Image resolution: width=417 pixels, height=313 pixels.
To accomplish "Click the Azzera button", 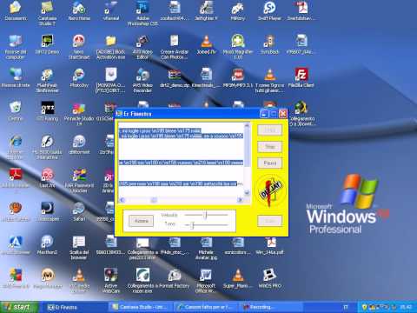I will pos(141,221).
